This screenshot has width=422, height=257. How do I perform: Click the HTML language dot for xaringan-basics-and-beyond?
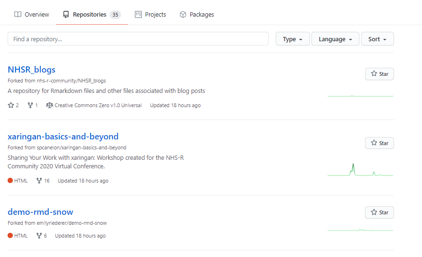pos(10,181)
